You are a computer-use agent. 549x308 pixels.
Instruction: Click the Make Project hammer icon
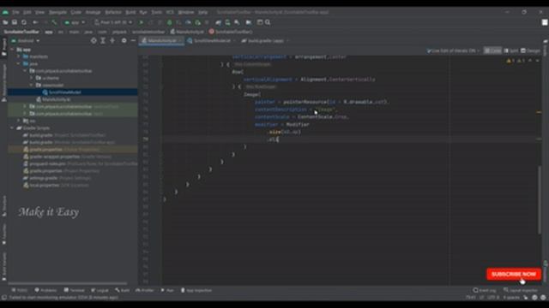point(54,22)
